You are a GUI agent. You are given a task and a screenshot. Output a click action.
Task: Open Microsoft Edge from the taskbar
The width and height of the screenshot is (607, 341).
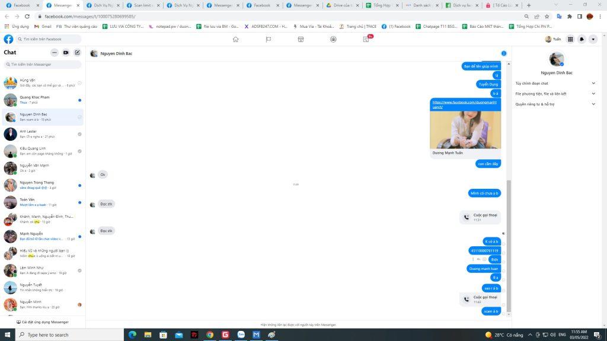132,334
